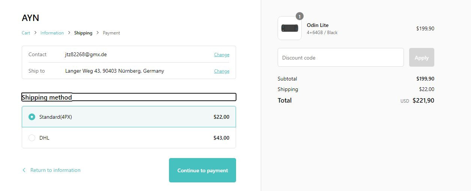Click the Shipping breadcrumb step
The width and height of the screenshot is (471, 191).
point(83,33)
